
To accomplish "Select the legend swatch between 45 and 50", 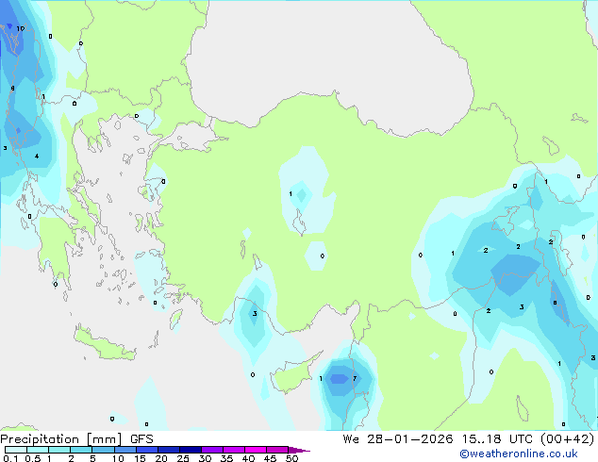I will click(277, 450).
